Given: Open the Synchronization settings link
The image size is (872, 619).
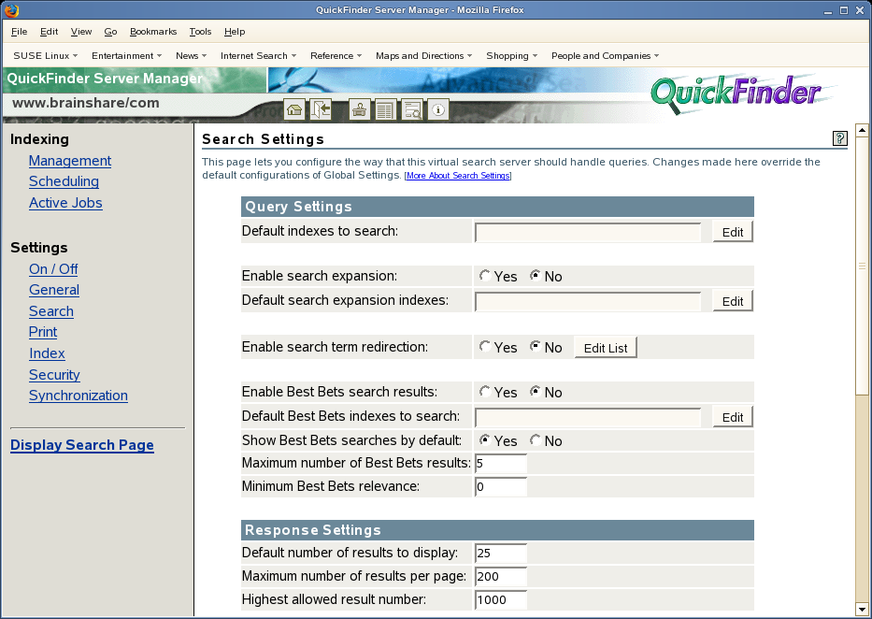Looking at the screenshot, I should point(79,396).
